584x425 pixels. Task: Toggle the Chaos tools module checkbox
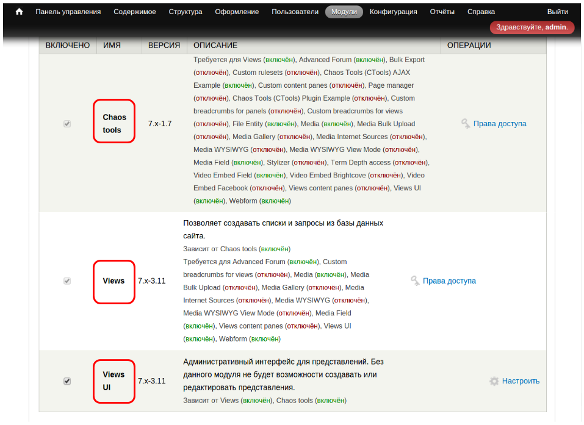pyautogui.click(x=67, y=124)
